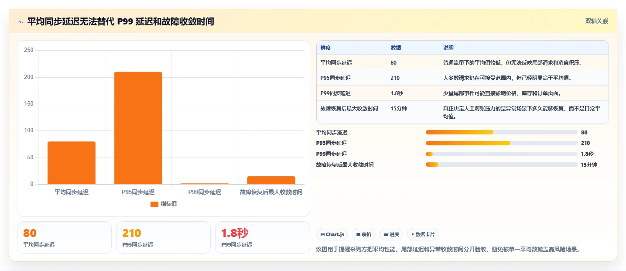Click the y-axis tick 250

point(29,50)
